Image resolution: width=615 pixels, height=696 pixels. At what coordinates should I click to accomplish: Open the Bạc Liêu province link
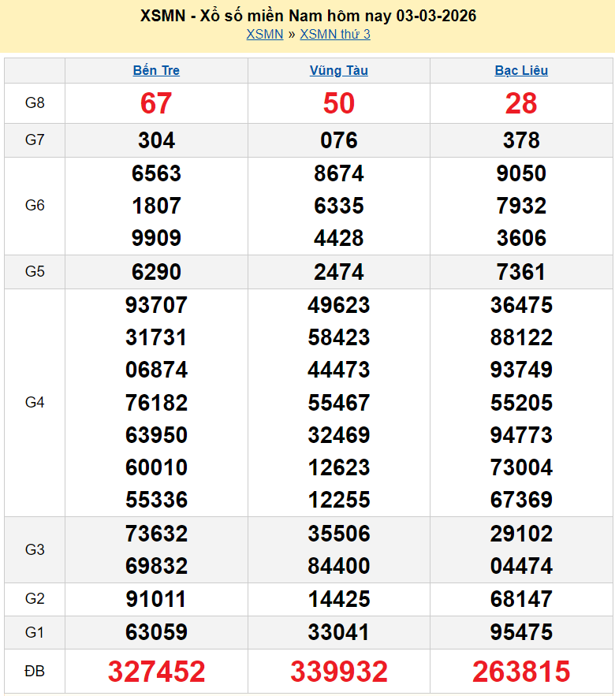tap(521, 70)
